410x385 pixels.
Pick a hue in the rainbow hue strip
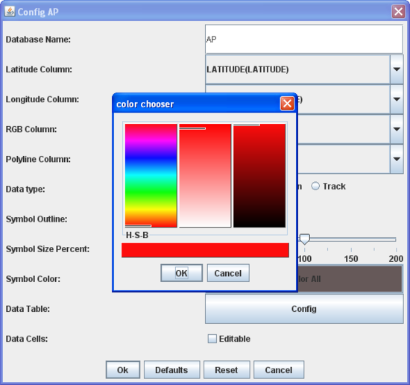pyautogui.click(x=151, y=175)
